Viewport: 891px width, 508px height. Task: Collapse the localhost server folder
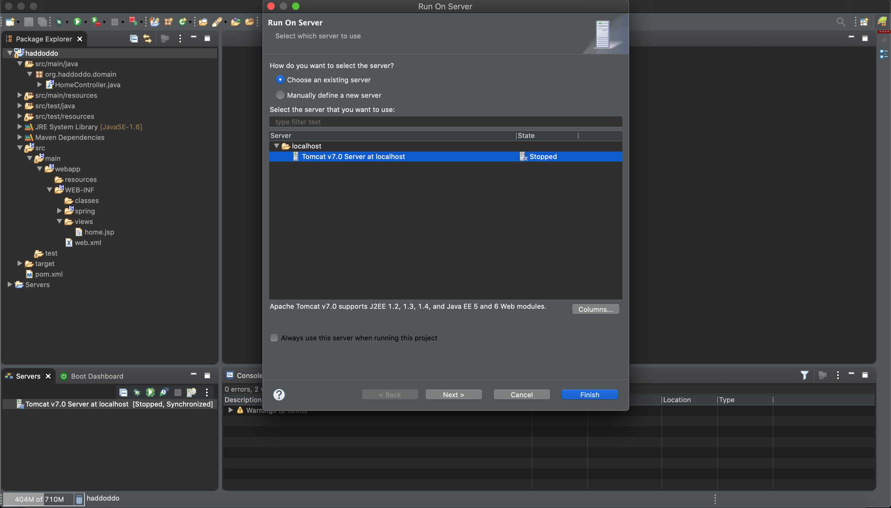(x=277, y=146)
